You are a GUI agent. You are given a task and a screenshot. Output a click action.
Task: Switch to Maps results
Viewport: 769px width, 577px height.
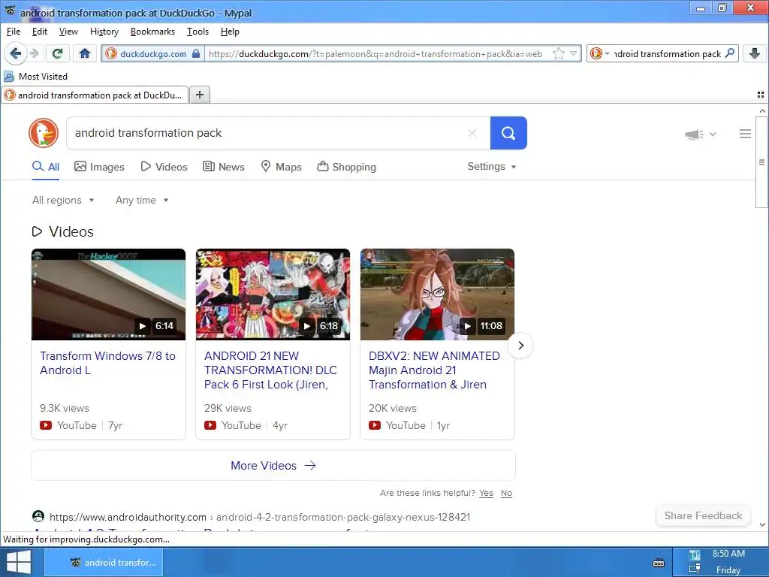(x=281, y=167)
